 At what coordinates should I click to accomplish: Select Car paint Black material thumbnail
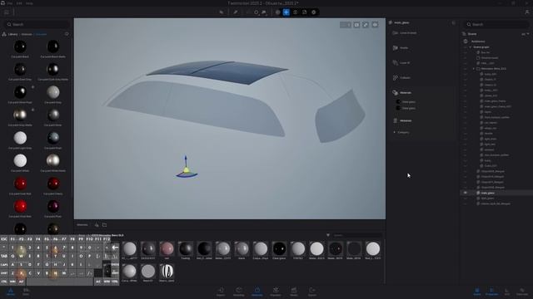[x=20, y=47]
